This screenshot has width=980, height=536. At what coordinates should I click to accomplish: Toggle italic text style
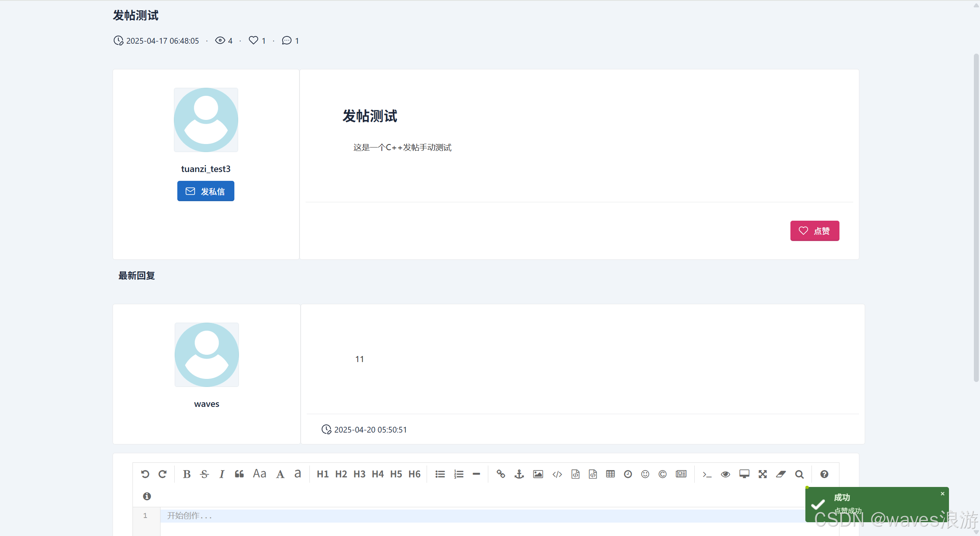[x=222, y=474]
